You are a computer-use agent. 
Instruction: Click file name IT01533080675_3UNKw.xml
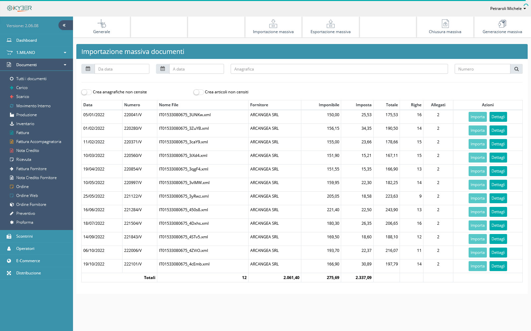(185, 115)
